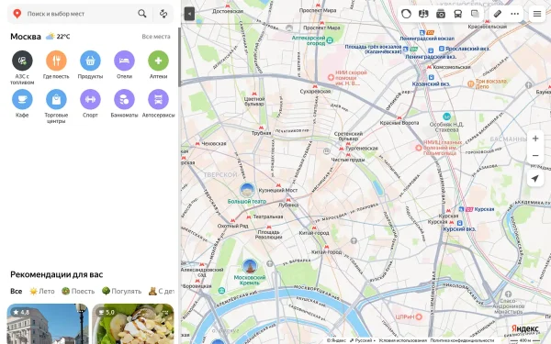551x344 pixels.
Task: Open the map layers switcher
Action: pyautogui.click(x=475, y=14)
